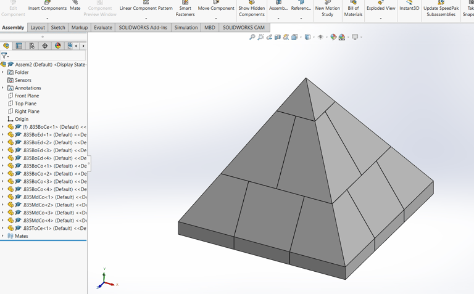Open the Linear Component Pattern dropdown arrow

click(x=146, y=18)
